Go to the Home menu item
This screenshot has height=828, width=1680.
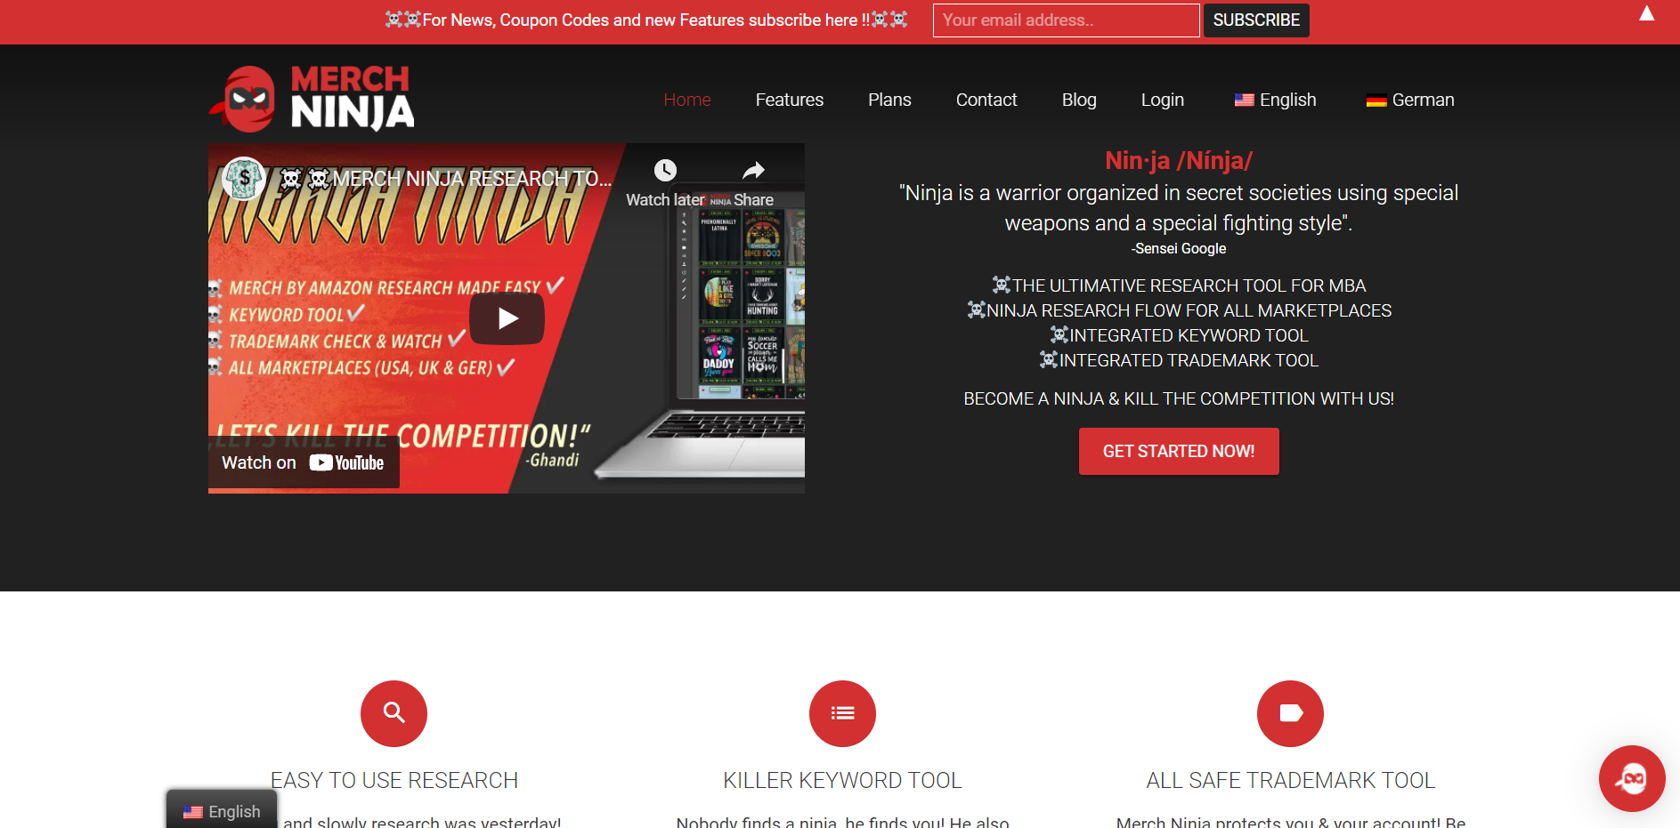[x=687, y=100]
